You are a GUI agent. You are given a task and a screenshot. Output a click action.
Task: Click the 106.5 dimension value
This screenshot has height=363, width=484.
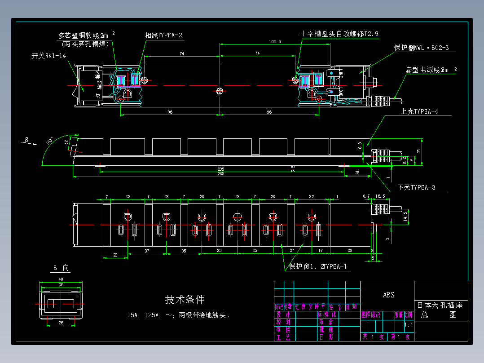pyautogui.click(x=275, y=41)
